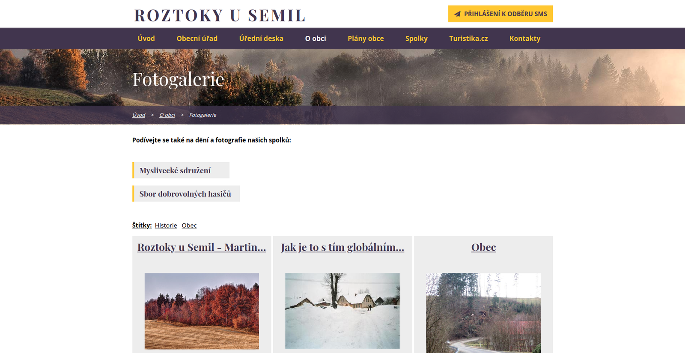Filter galleries by Historie tag
This screenshot has height=353, width=685.
[166, 225]
